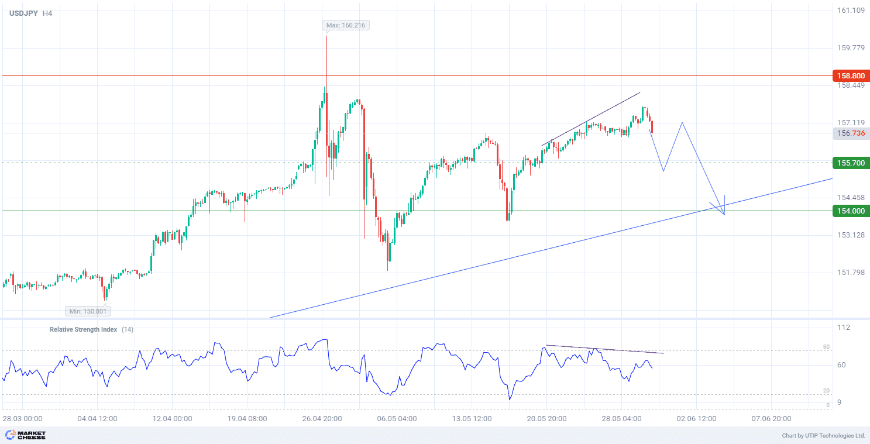This screenshot has height=444, width=870.
Task: Click the Min: 150.801 price marker
Action: (89, 311)
